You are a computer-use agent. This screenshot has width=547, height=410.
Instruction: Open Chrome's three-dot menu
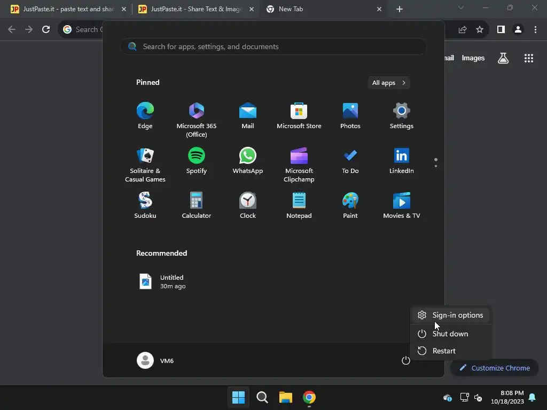tap(535, 30)
